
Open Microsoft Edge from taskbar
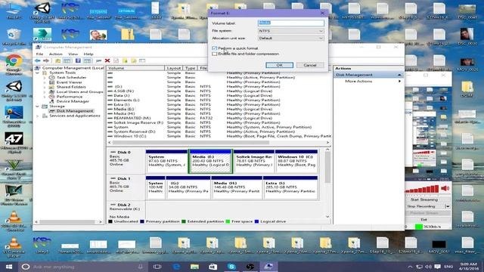(176, 267)
